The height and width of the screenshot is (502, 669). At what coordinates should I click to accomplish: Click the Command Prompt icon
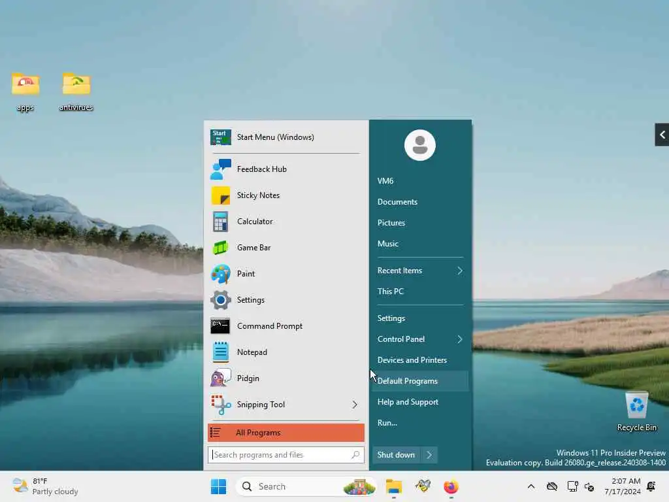[221, 326]
